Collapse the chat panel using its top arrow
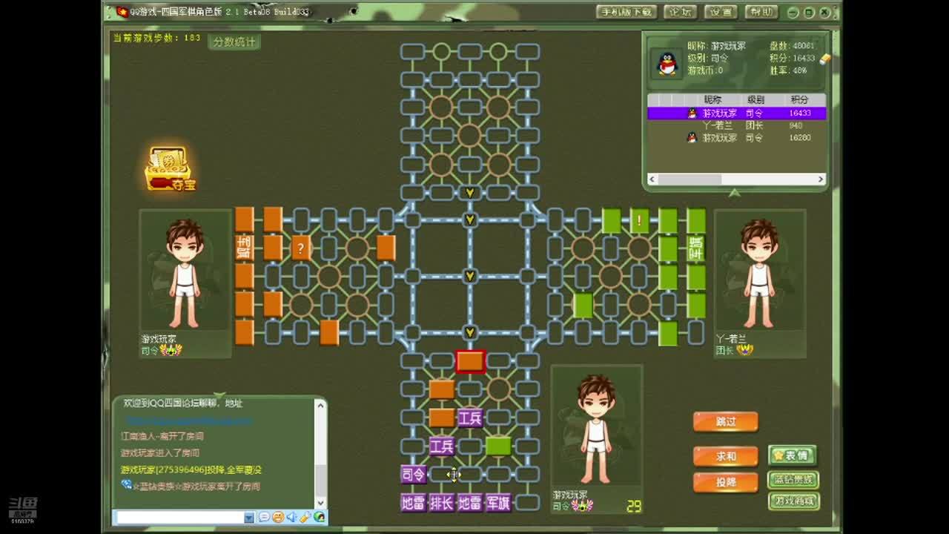 point(219,395)
